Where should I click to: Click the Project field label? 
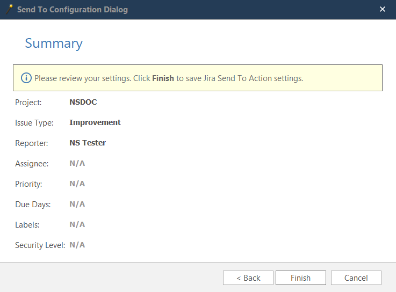(28, 103)
